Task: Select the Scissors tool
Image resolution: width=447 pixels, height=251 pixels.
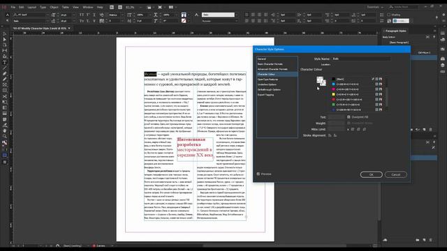Action: (x=5, y=96)
